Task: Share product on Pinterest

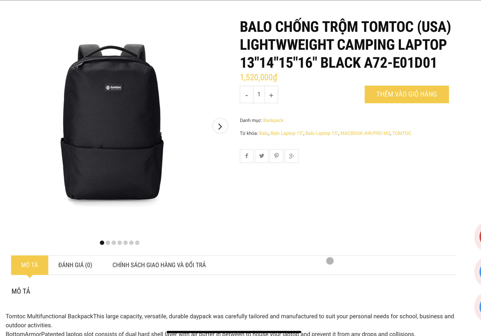Action: click(276, 156)
